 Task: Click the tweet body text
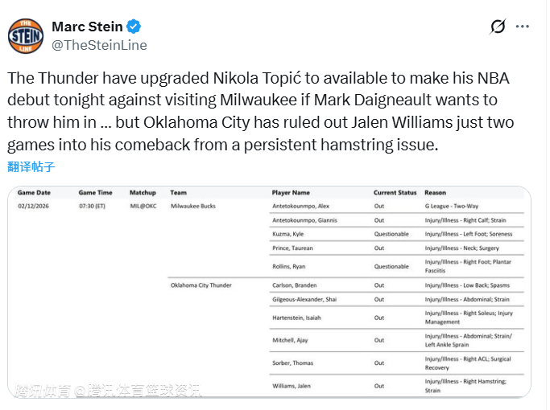pos(258,112)
